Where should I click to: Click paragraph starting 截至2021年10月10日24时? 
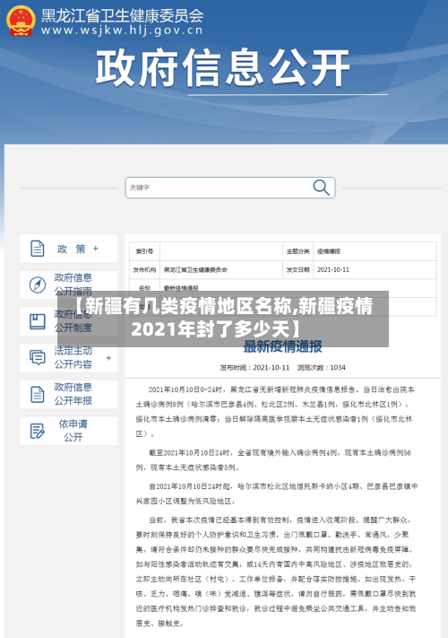tap(273, 459)
